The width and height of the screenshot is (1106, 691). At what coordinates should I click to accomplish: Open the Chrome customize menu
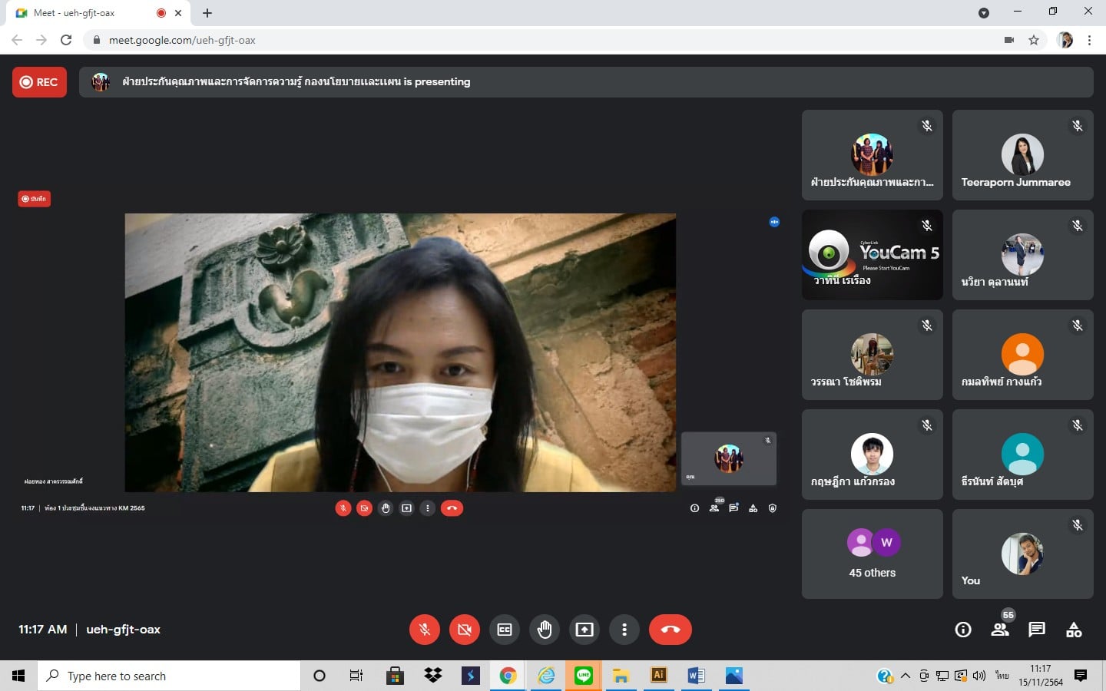(1089, 40)
